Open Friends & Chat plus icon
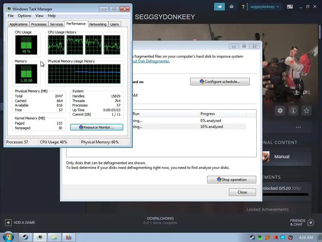 pyautogui.click(x=311, y=222)
